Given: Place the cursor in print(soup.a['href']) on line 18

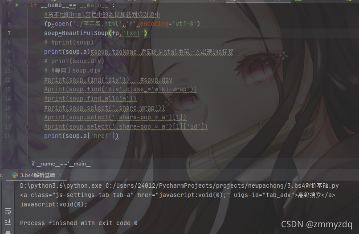Looking at the screenshot, I should [81, 136].
